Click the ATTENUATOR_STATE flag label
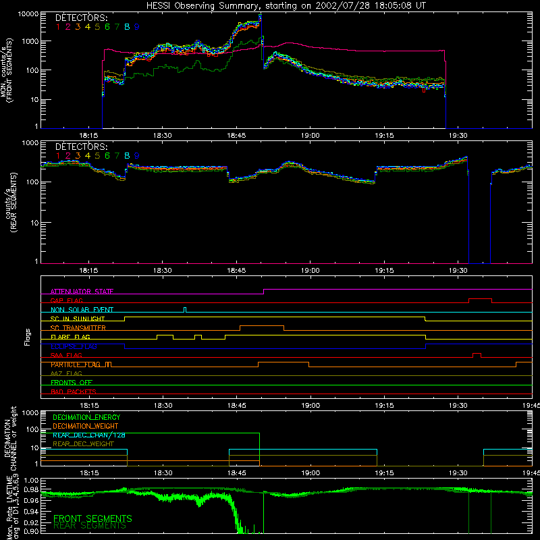The height and width of the screenshot is (540, 540). pos(82,292)
